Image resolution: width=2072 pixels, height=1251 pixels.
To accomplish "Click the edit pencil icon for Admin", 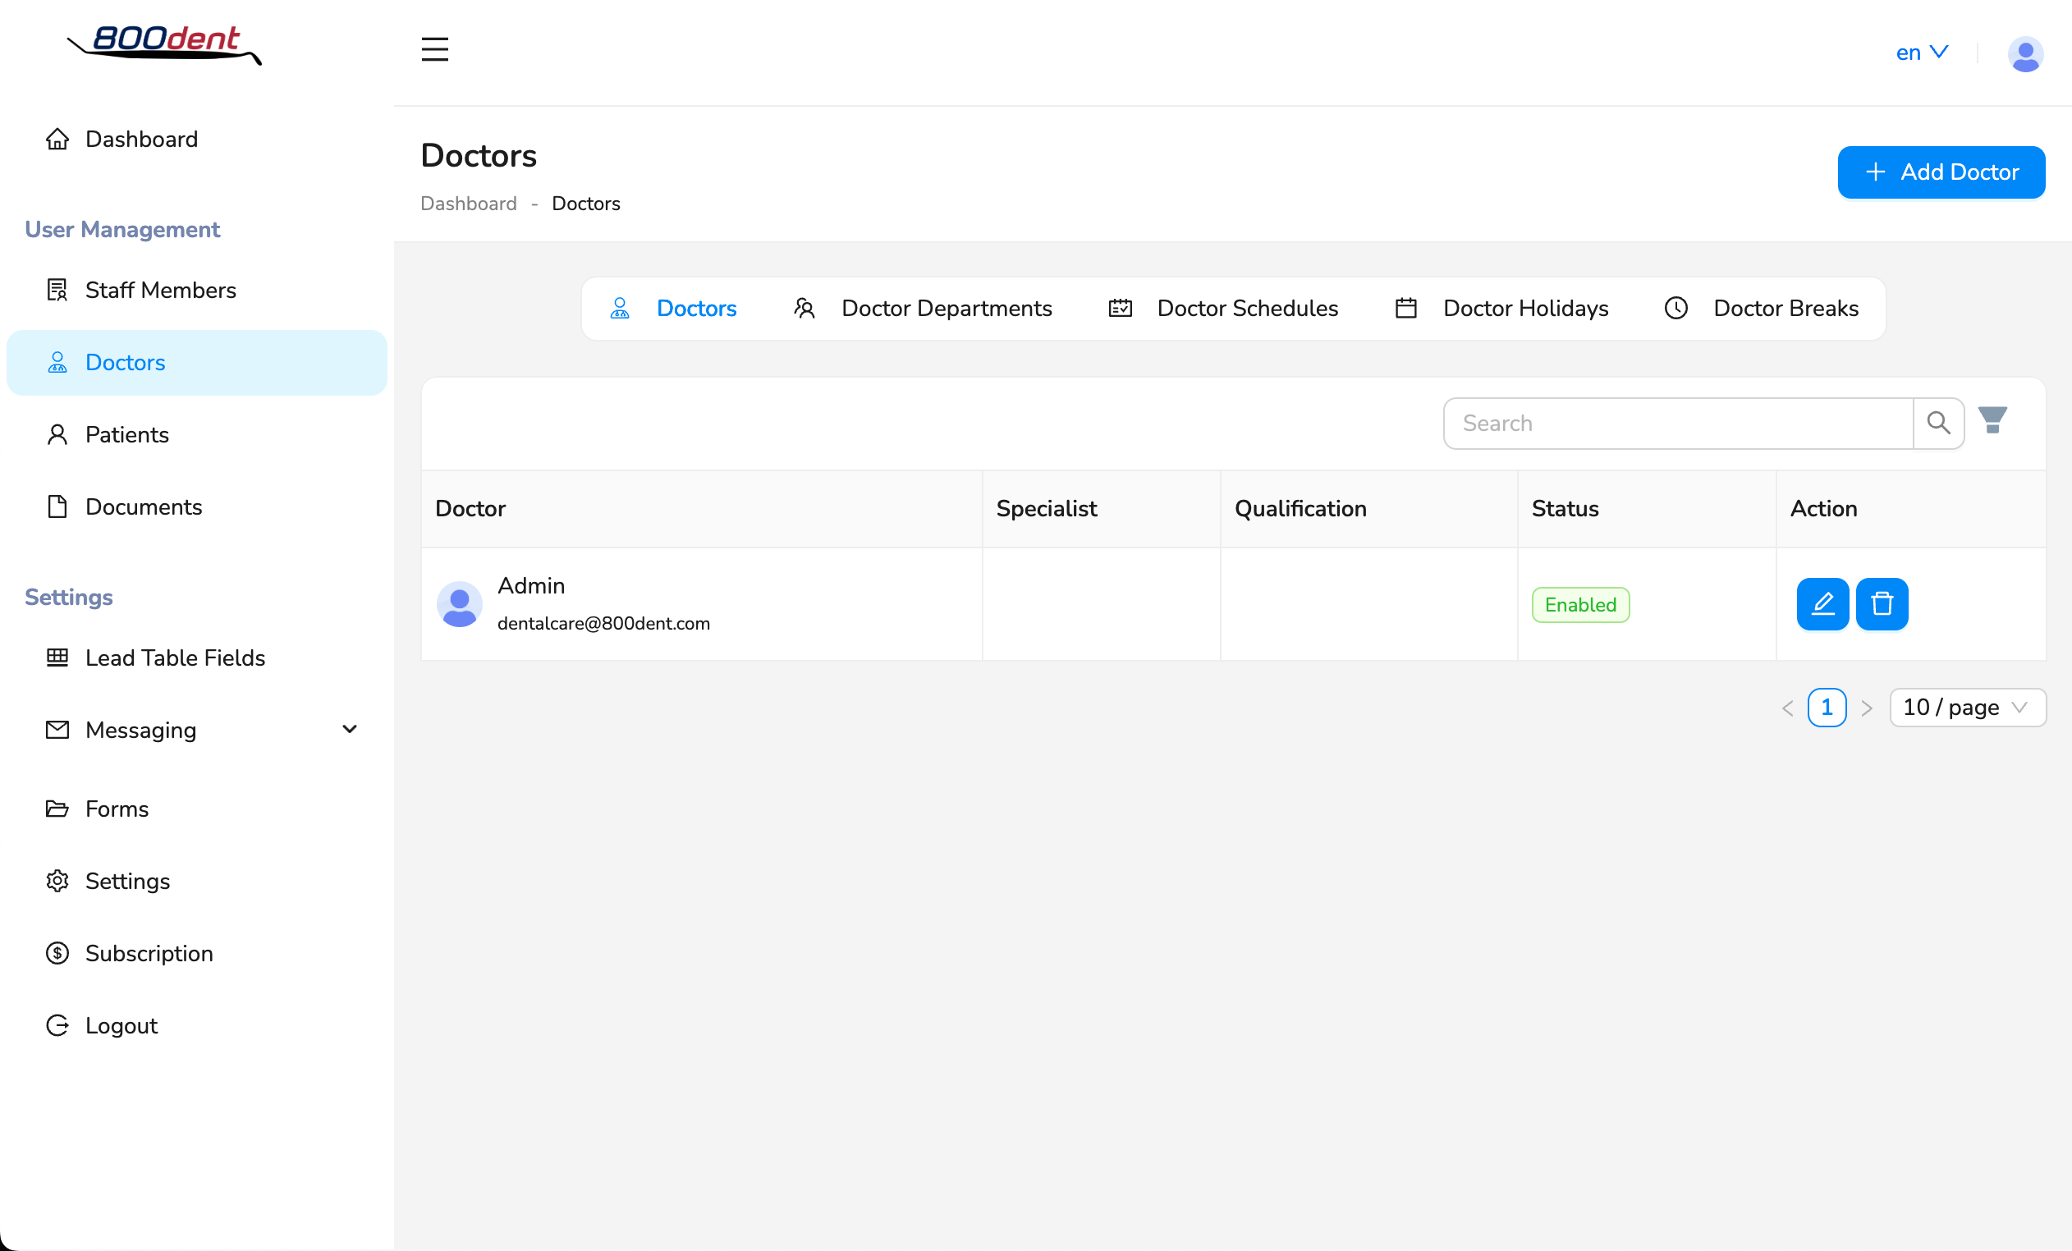I will (1822, 603).
